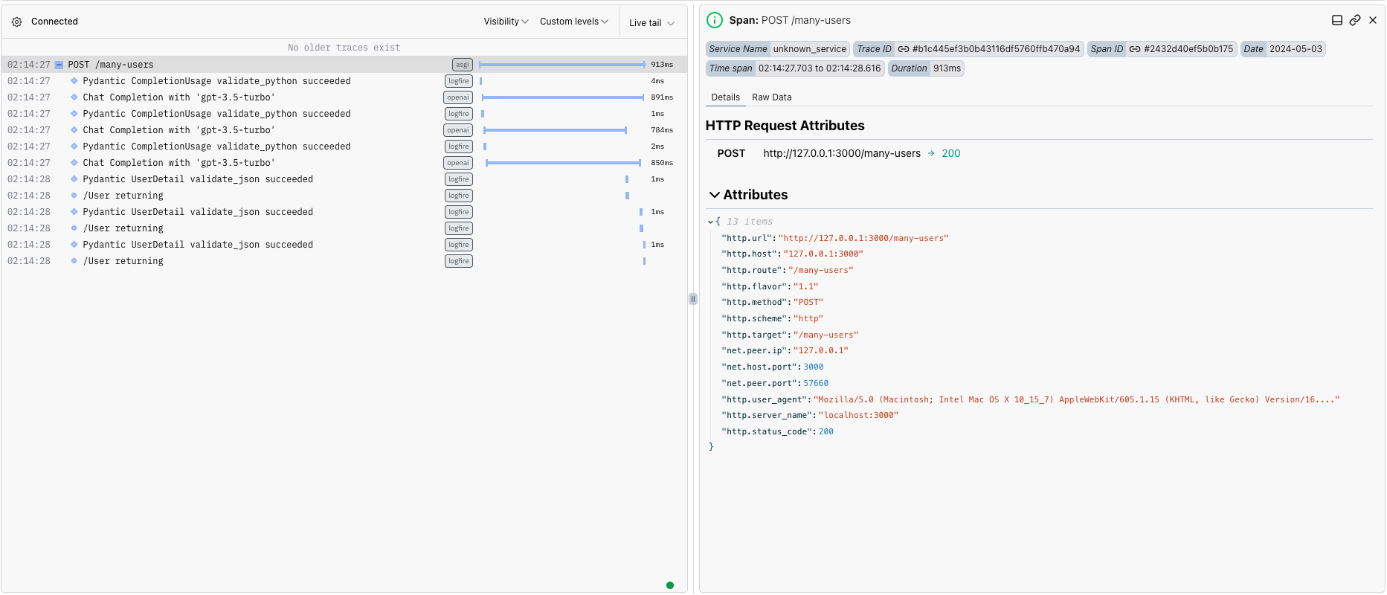Click the settings gear icon beside Connected
This screenshot has width=1387, height=595.
coord(16,22)
